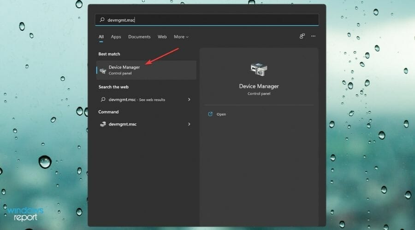Click the Command section heading

tap(108, 112)
